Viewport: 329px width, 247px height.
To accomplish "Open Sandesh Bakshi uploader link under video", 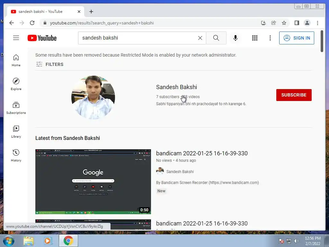I will [x=180, y=172].
